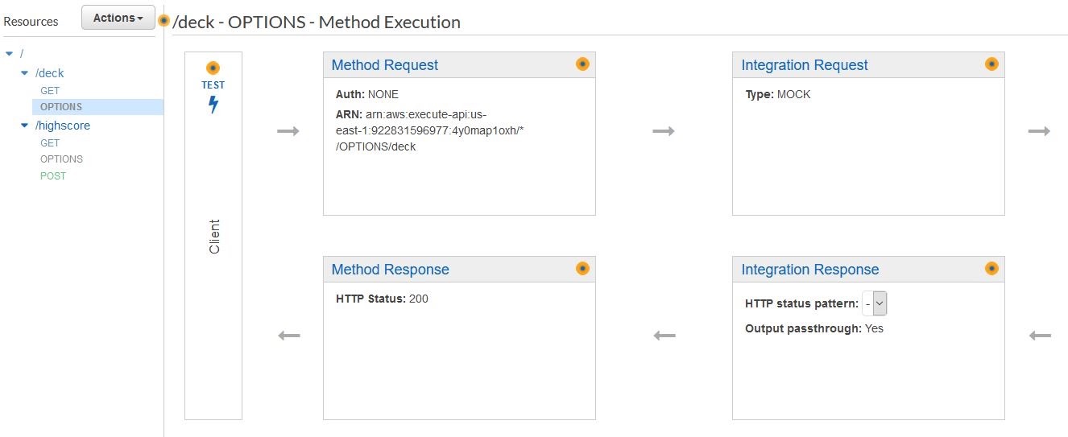
Task: Collapse the /deck resource tree node
Action: 23,73
